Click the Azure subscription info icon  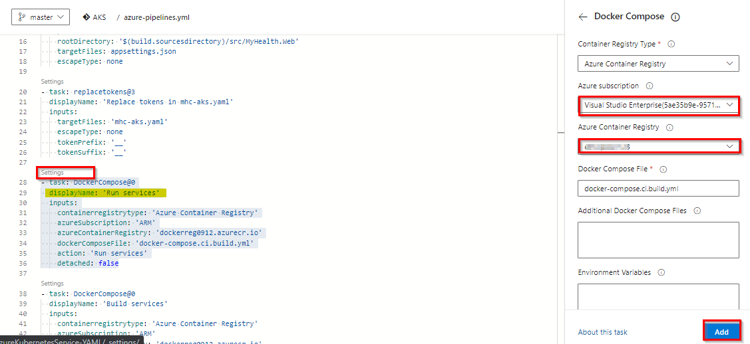(649, 86)
